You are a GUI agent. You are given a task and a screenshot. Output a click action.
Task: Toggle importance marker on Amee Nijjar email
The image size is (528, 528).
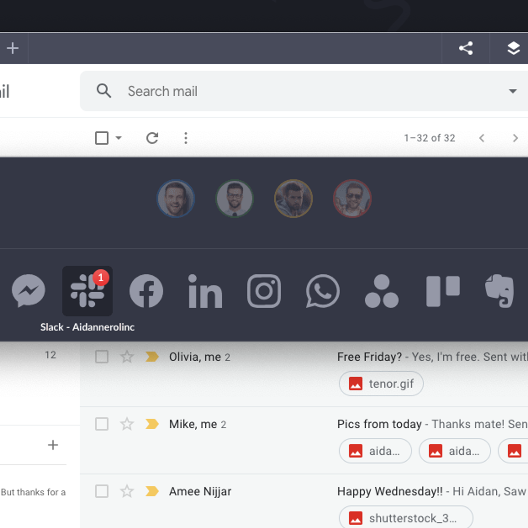152,491
